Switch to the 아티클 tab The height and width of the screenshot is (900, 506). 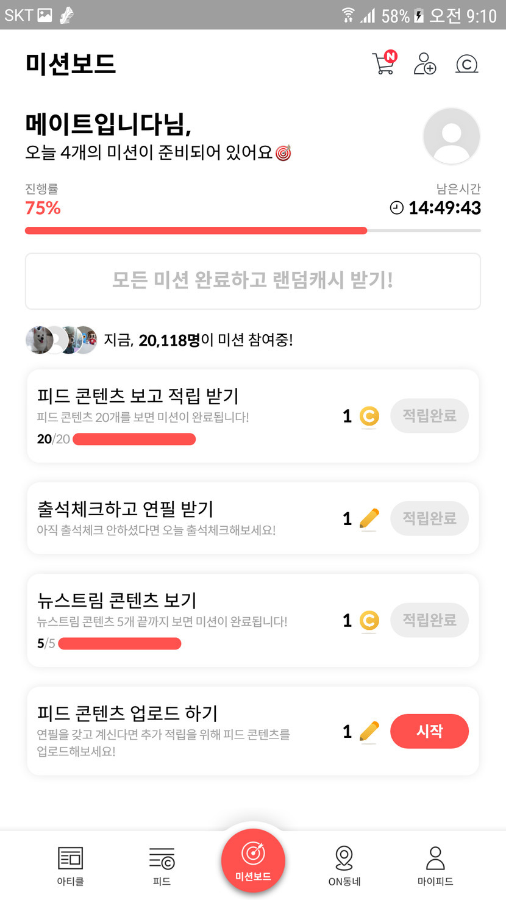point(70,865)
